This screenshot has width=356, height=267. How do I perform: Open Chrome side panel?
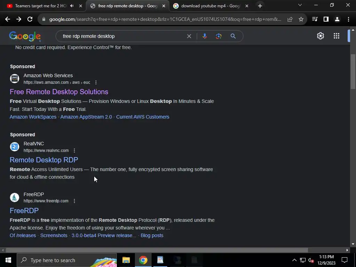pos(326,19)
